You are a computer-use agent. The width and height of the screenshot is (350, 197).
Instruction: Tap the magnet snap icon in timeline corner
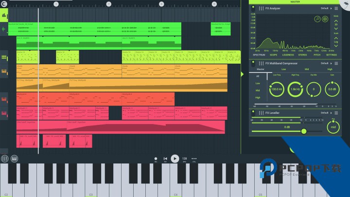tap(4, 4)
